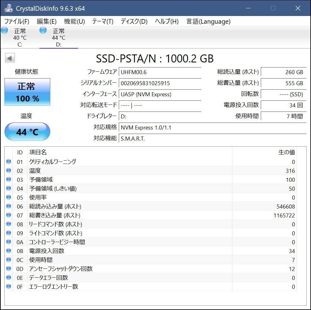Click the blue status icon for drive C:
Viewport: 311px width, 310px height.
tap(4, 30)
